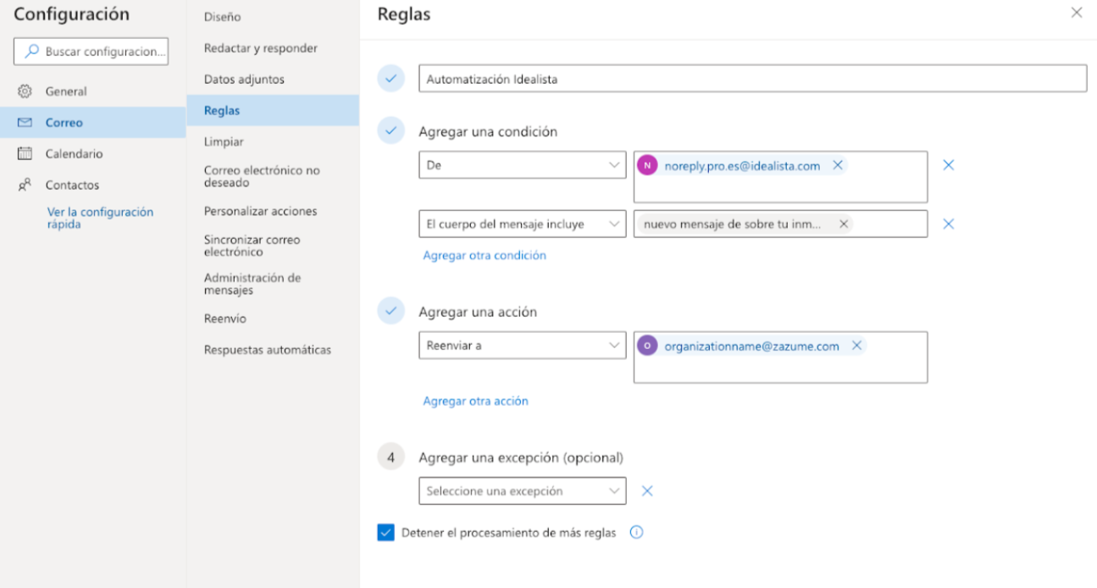Toggle 'Detener el procesamiento de más reglas' checkbox

click(x=386, y=533)
